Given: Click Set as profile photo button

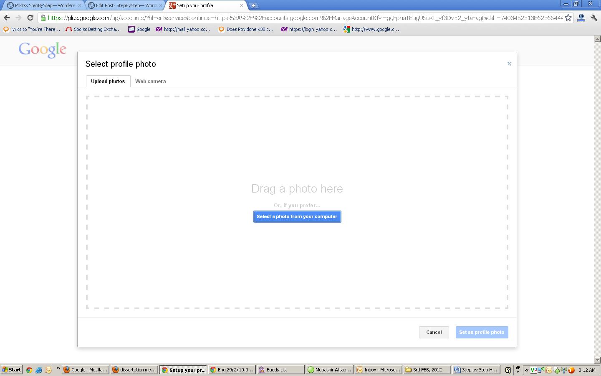Looking at the screenshot, I should click(x=482, y=332).
